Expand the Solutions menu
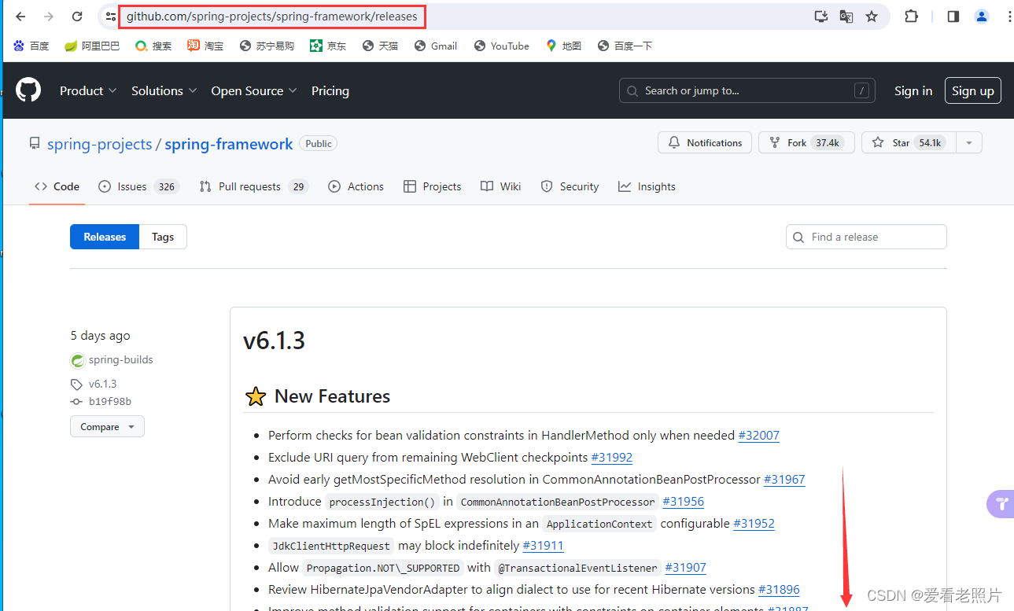 point(164,91)
